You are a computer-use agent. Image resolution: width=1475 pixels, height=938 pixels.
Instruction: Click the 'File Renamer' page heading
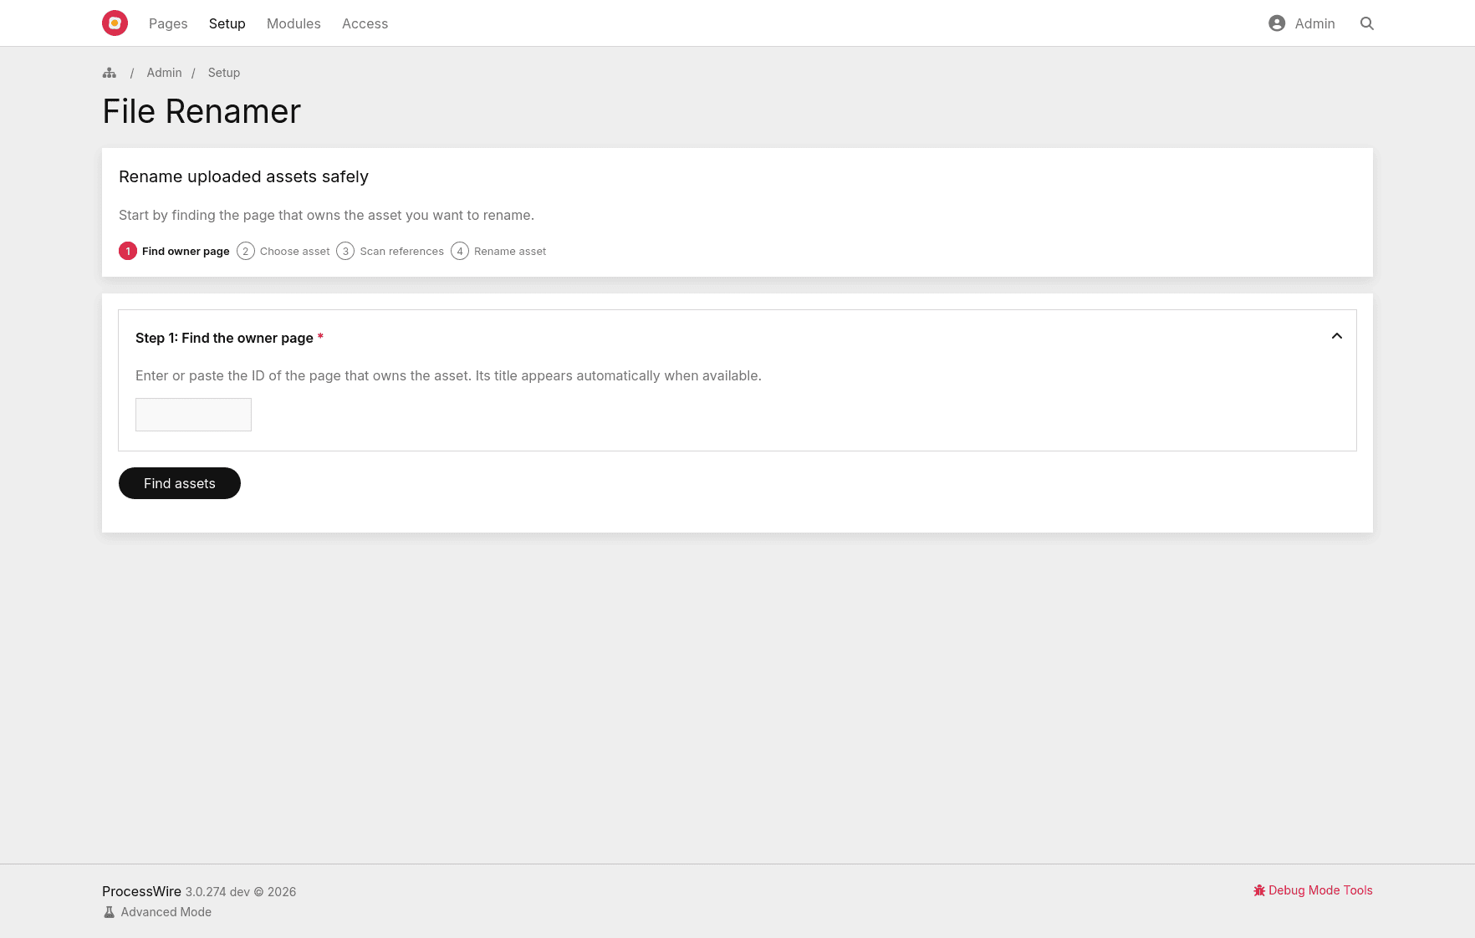202,111
